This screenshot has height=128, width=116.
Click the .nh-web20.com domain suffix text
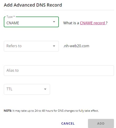76,46
